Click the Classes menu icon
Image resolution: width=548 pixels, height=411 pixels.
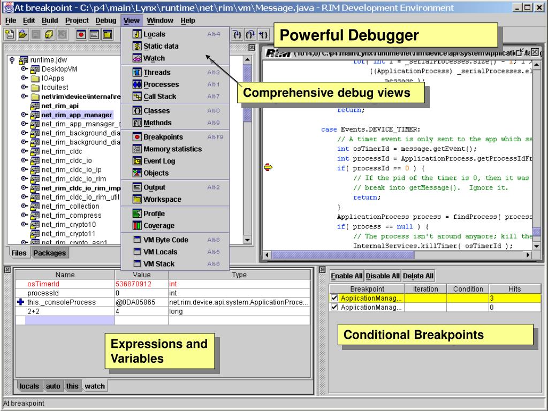click(137, 111)
